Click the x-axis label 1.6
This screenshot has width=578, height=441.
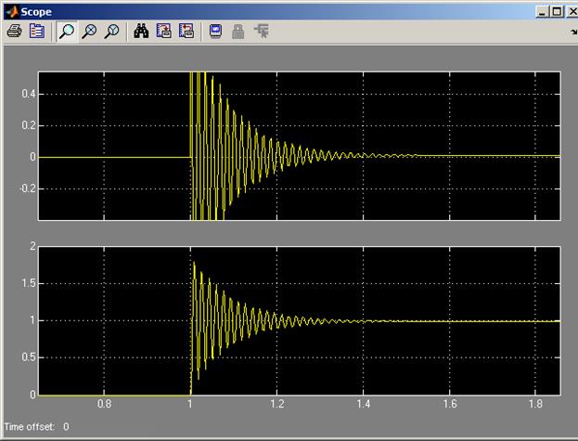450,404
